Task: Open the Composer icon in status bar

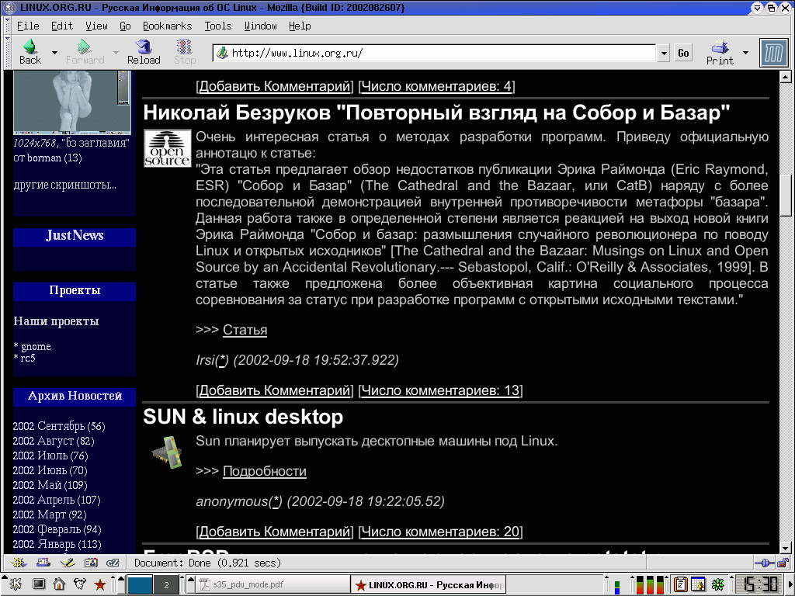Action: point(67,563)
